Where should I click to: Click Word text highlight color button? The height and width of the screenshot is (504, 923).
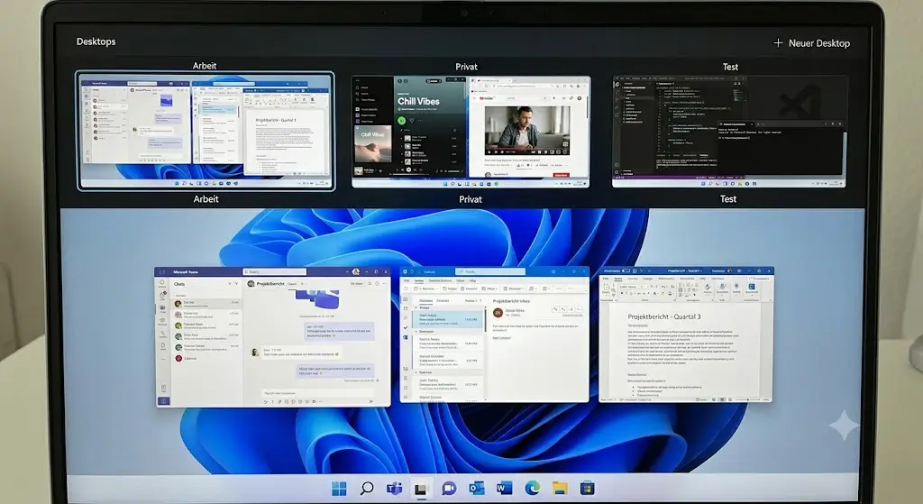point(663,293)
